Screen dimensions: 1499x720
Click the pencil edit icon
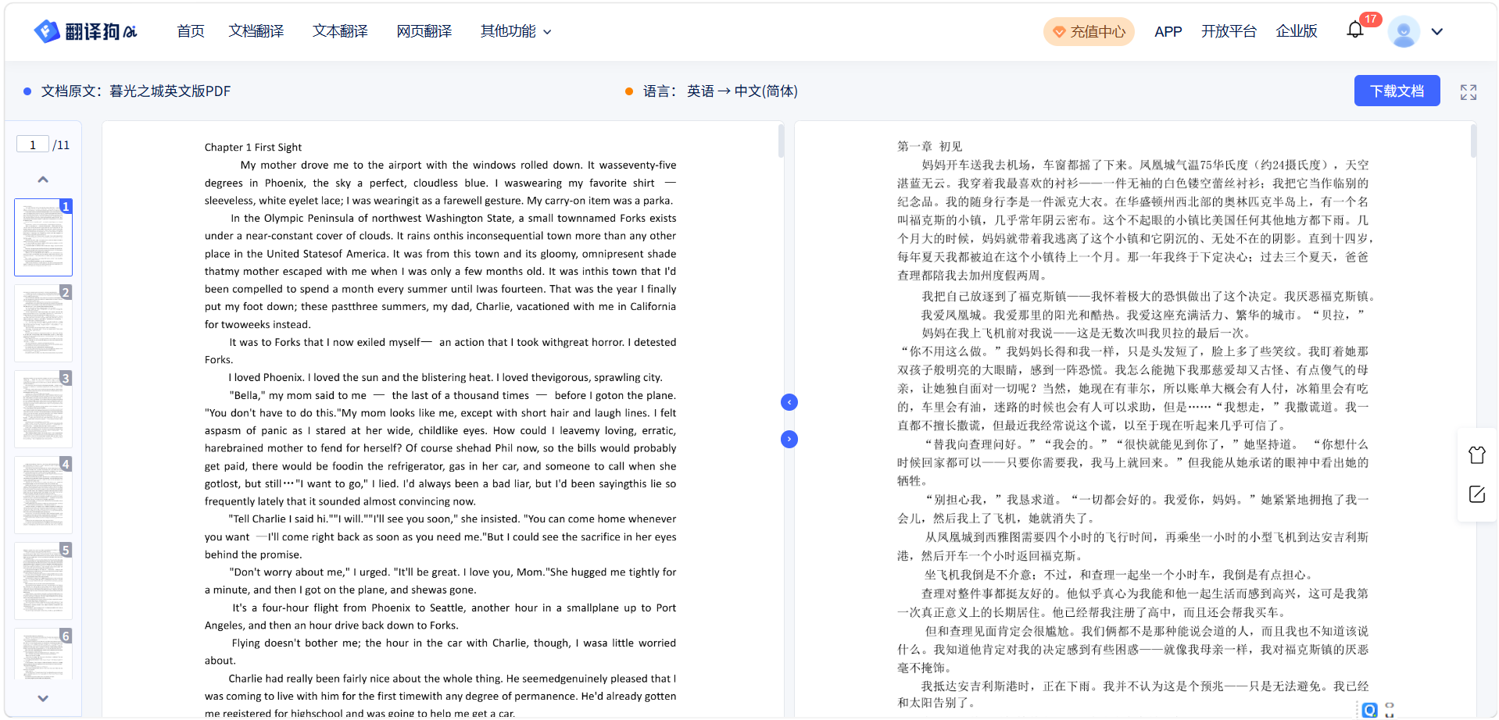point(1476,494)
